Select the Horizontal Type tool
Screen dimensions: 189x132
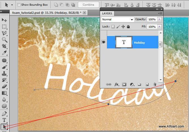point(4,120)
